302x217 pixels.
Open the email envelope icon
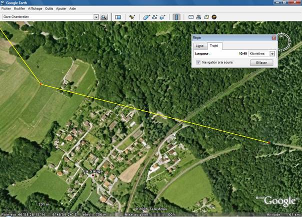[x=191, y=17]
